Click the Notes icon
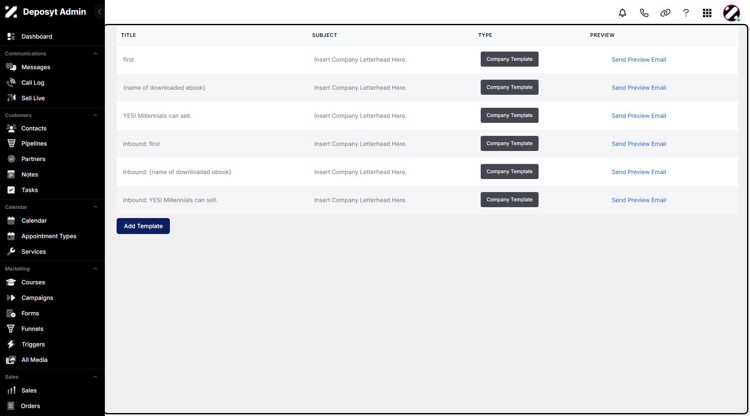The image size is (750, 416). click(x=11, y=174)
